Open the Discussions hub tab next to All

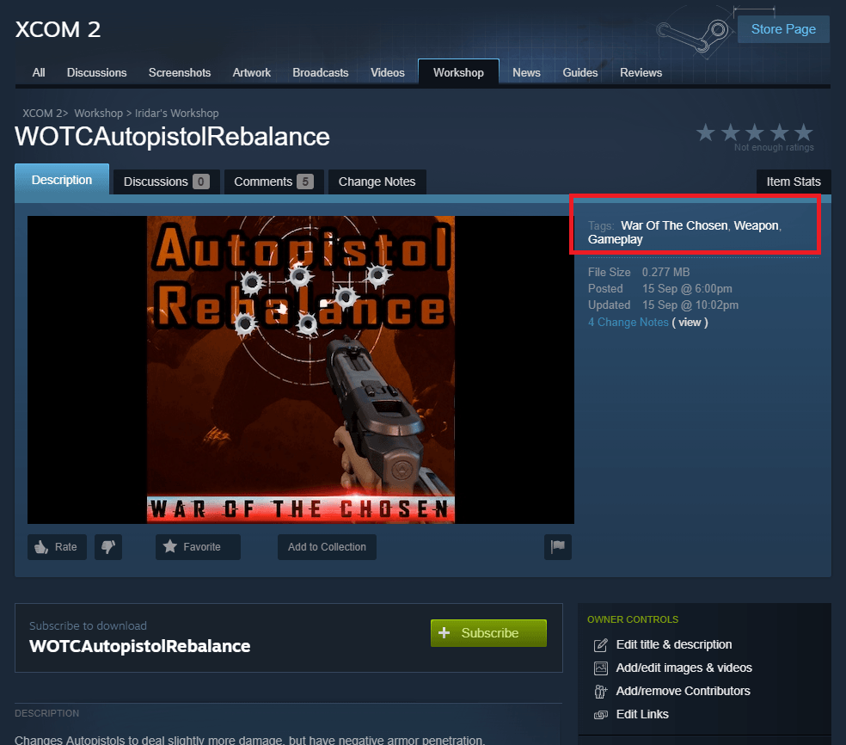(96, 72)
